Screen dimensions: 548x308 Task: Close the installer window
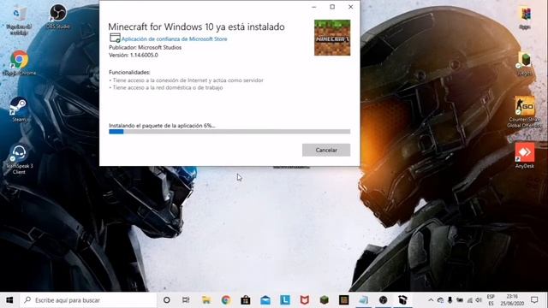coord(350,7)
